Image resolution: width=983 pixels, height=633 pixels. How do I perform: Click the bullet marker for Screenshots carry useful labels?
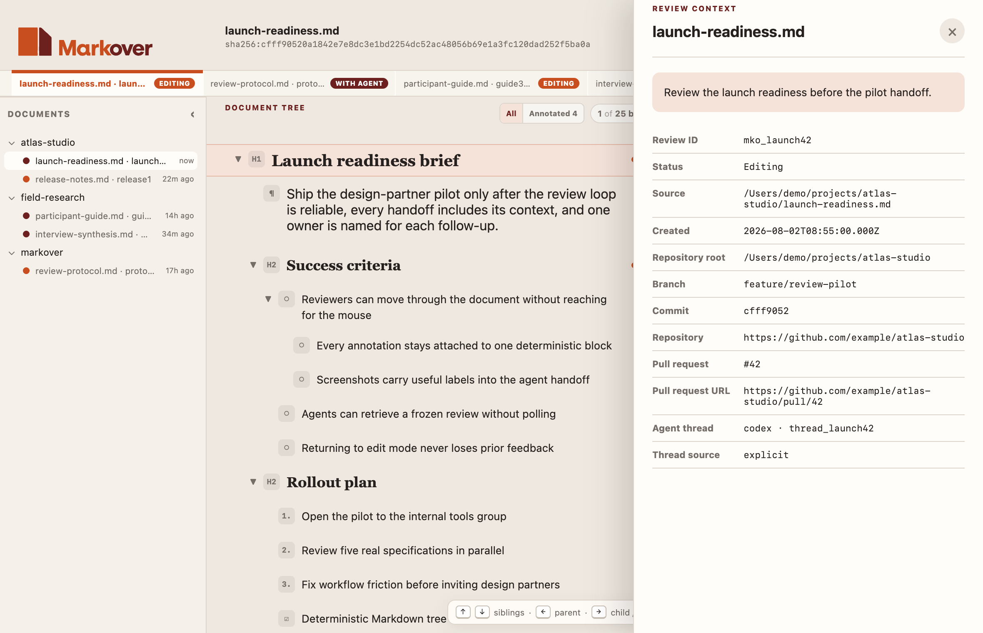[302, 379]
